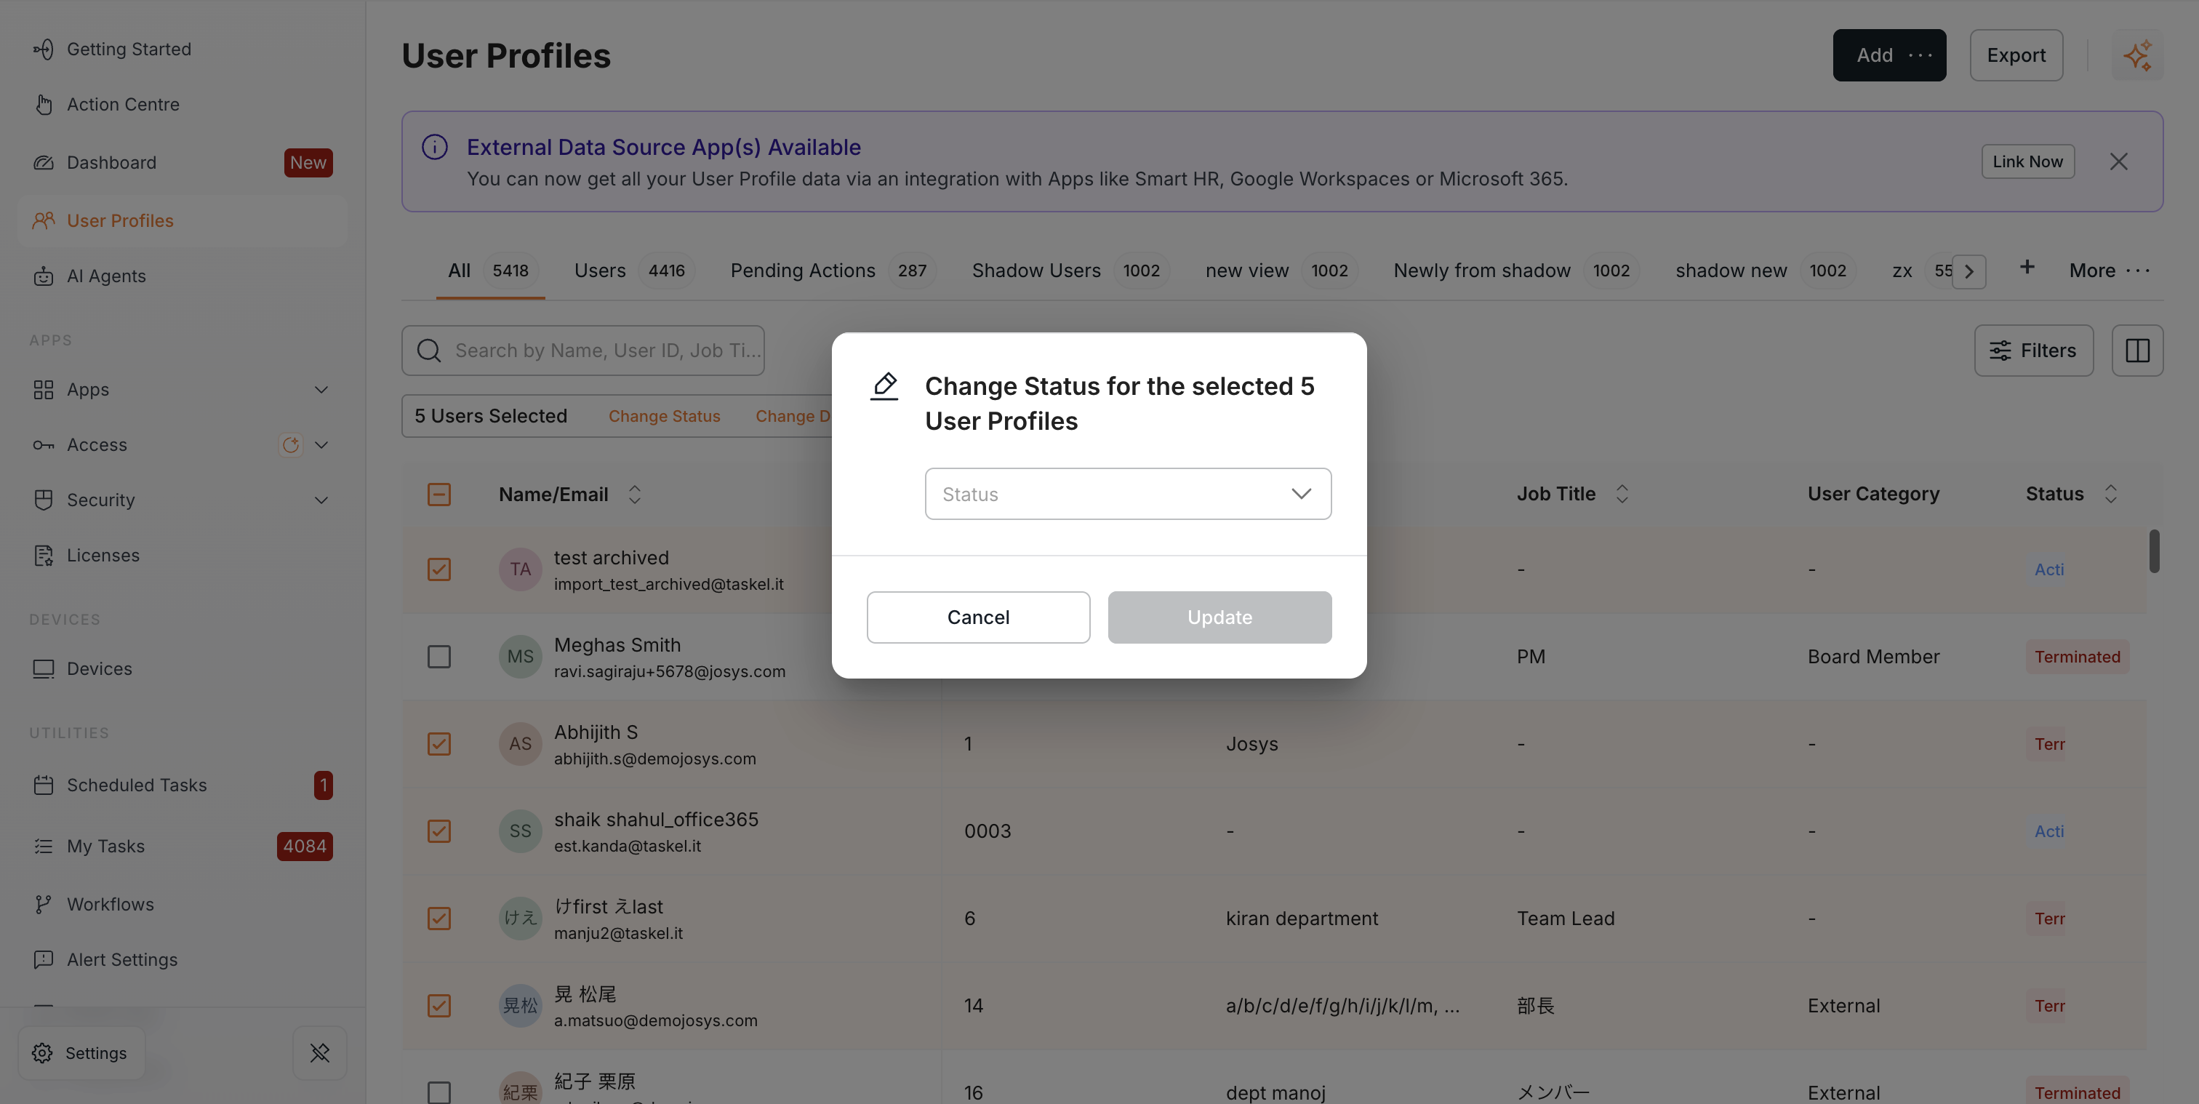
Task: Click the Terminated status for Meghas Smith
Action: 2077,657
